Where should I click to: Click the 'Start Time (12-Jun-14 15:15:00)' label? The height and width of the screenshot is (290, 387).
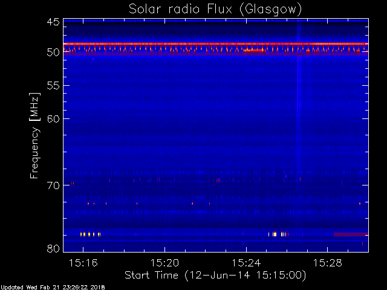[215, 275]
